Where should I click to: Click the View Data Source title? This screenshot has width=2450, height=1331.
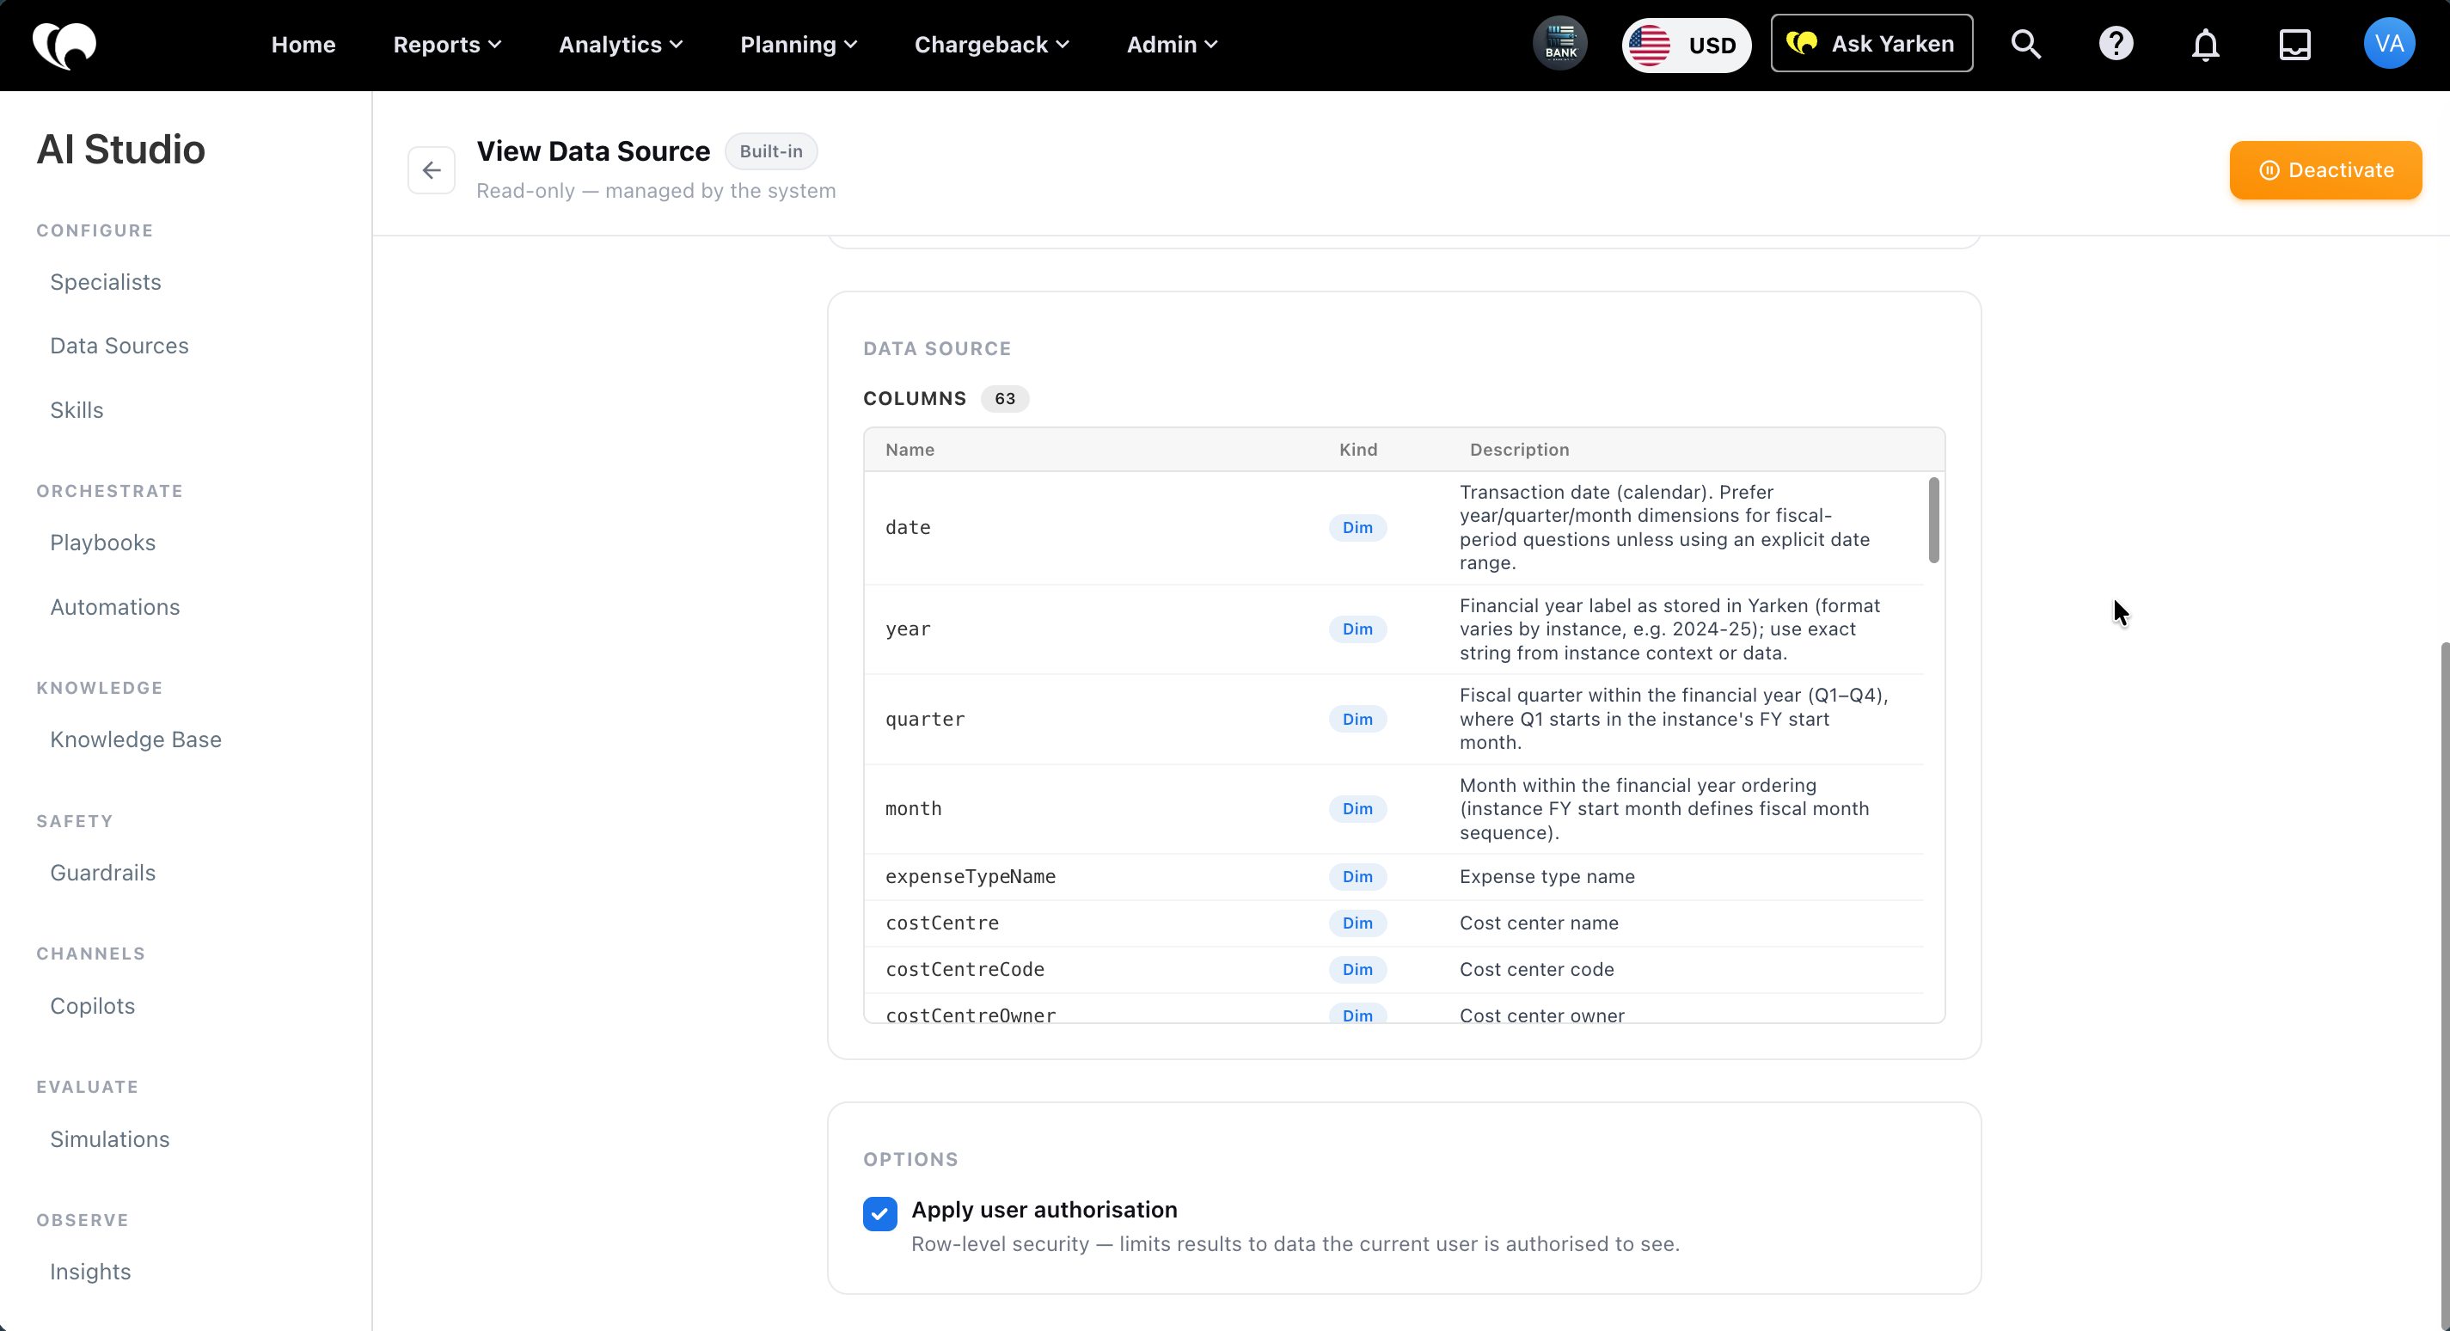[x=593, y=151]
